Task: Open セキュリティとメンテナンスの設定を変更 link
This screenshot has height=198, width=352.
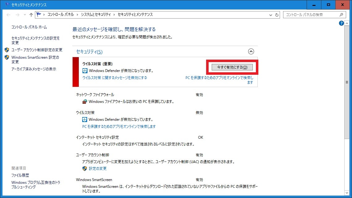Action: click(x=36, y=40)
